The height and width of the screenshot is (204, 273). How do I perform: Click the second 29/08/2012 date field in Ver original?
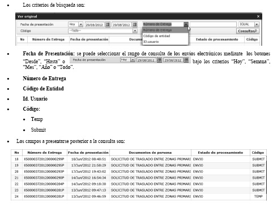click(x=122, y=25)
